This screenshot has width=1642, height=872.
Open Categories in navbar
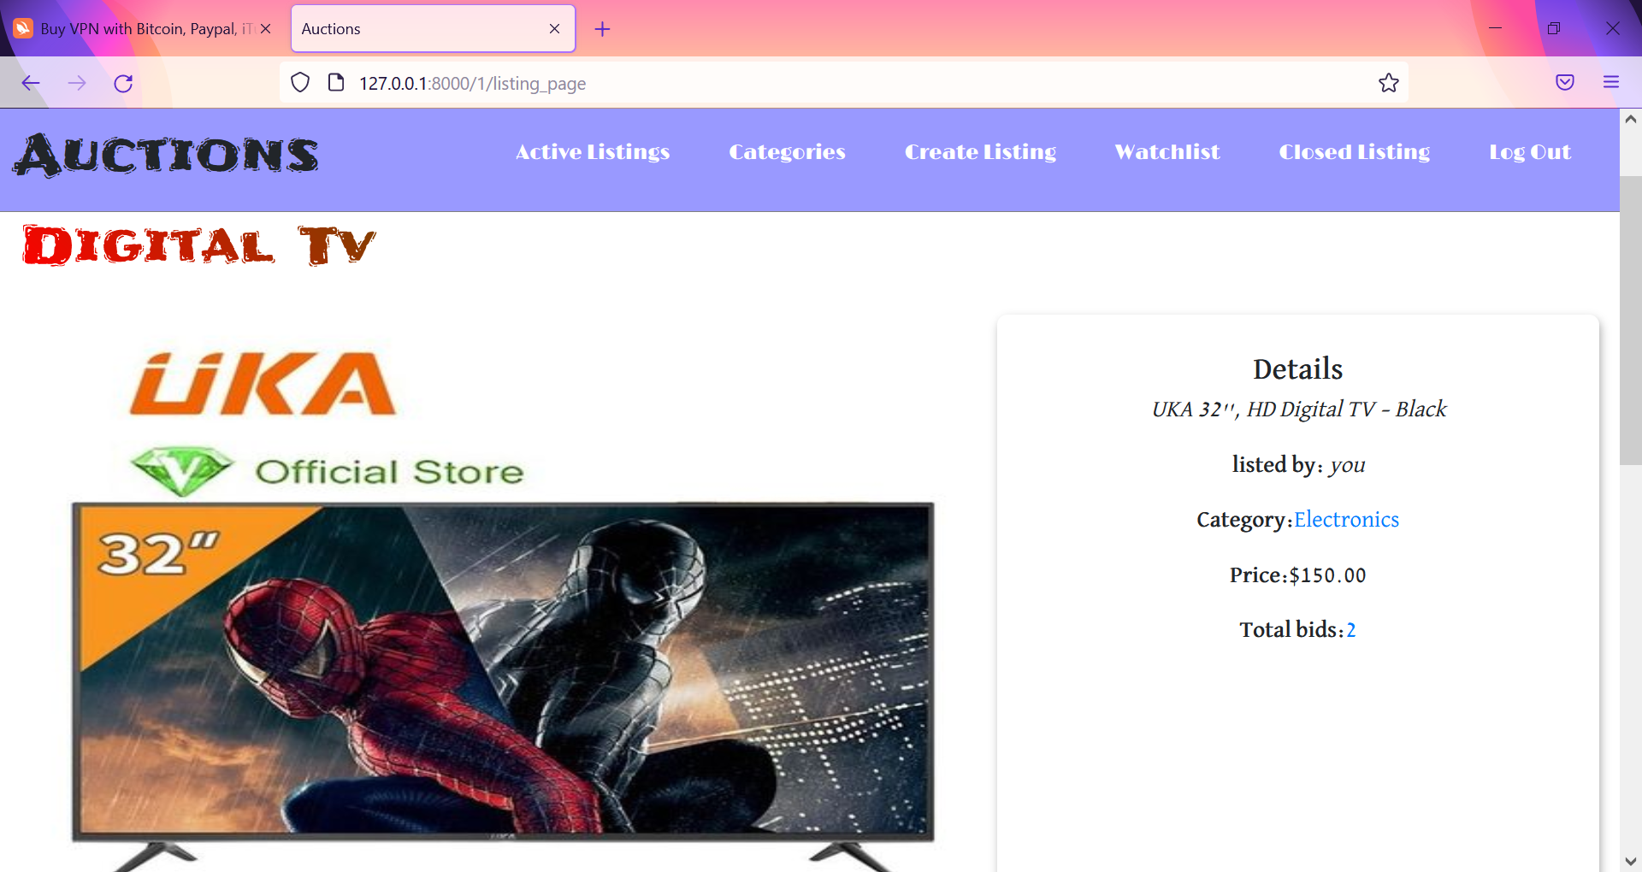787,152
